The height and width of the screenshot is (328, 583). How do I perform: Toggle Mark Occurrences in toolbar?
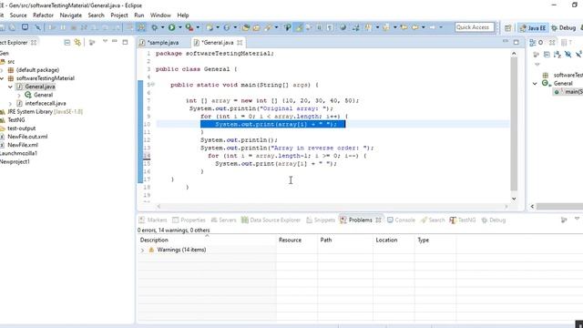299,27
